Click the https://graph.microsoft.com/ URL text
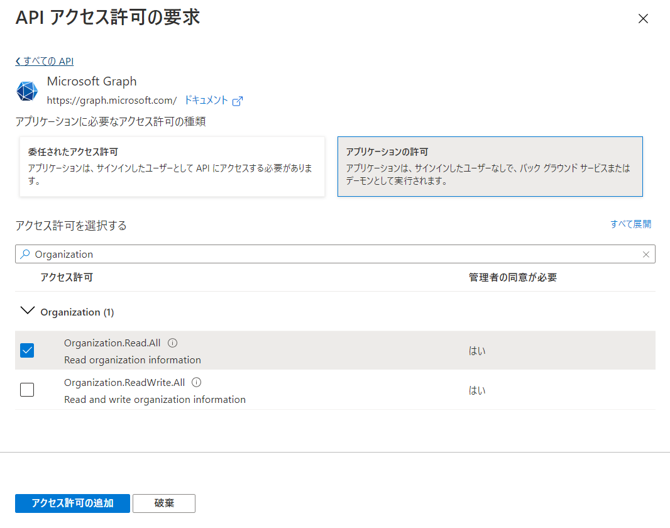670x528 pixels. click(x=112, y=101)
